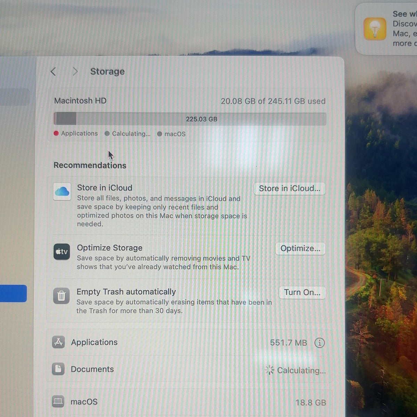Screen dimensions: 417x417
Task: Go forward with the right chevron arrow
Action: 75,72
